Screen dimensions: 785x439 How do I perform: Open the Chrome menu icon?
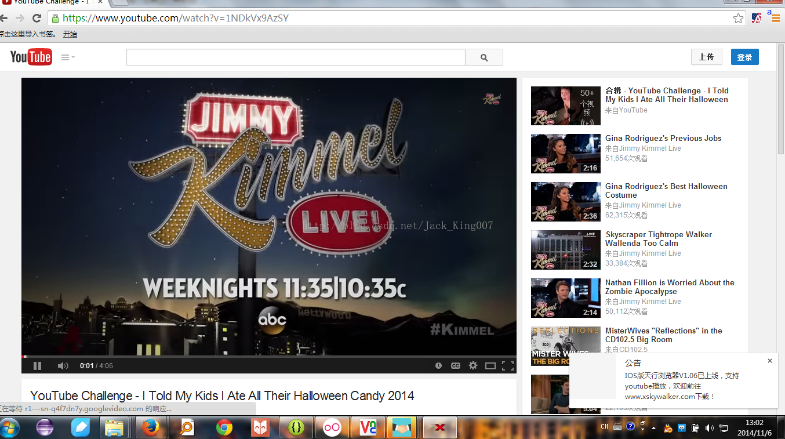click(775, 18)
